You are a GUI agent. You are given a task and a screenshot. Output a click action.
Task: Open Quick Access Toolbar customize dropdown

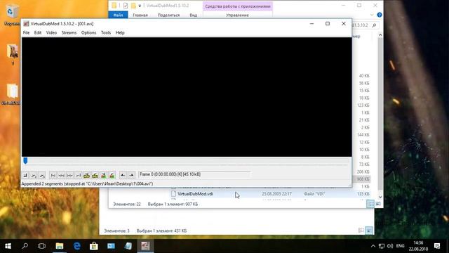point(140,6)
